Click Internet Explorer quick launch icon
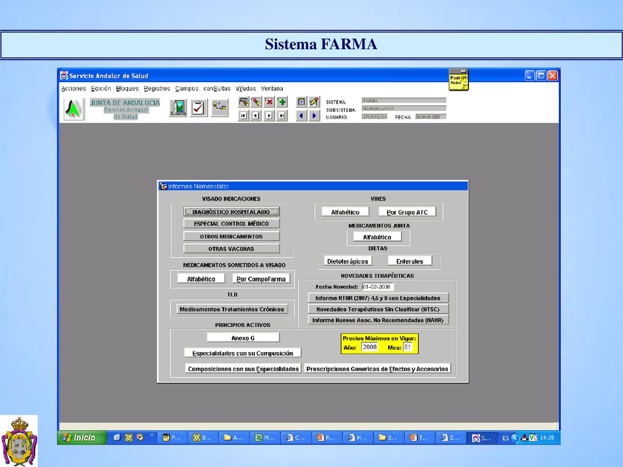 point(117,438)
